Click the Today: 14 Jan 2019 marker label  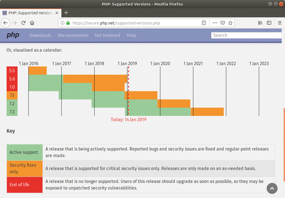pos(129,119)
